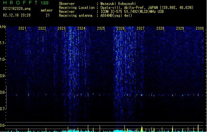The height and width of the screenshot is (132, 207).
Task: Click the 2329 time marker
Action: click(x=180, y=28)
